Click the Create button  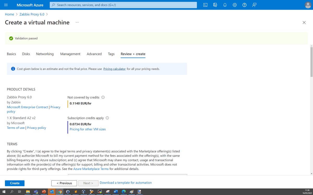(15, 183)
